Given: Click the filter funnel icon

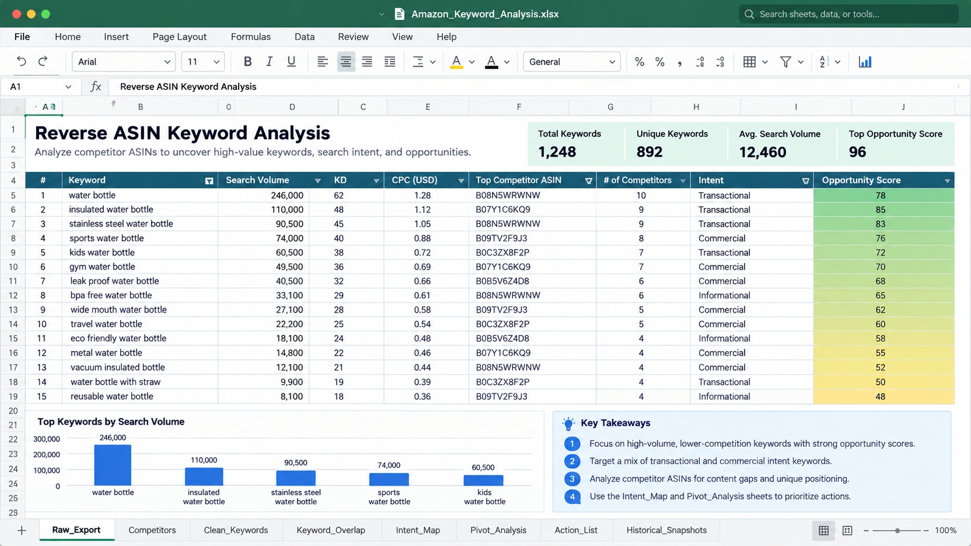Looking at the screenshot, I should coord(785,62).
